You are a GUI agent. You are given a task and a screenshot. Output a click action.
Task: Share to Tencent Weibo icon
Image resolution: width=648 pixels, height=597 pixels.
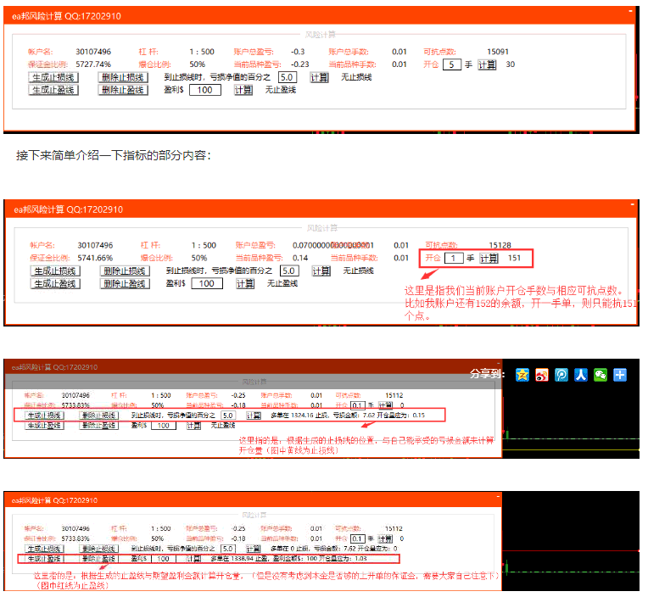[561, 375]
